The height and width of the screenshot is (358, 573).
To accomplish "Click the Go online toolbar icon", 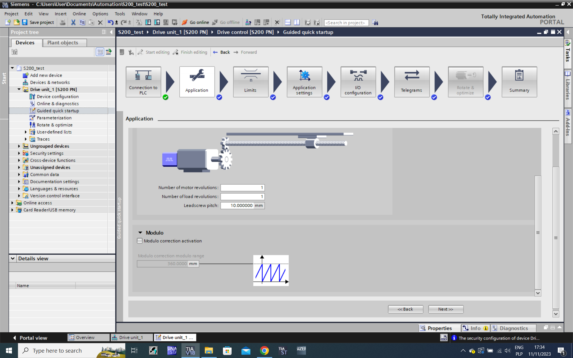I will (185, 22).
